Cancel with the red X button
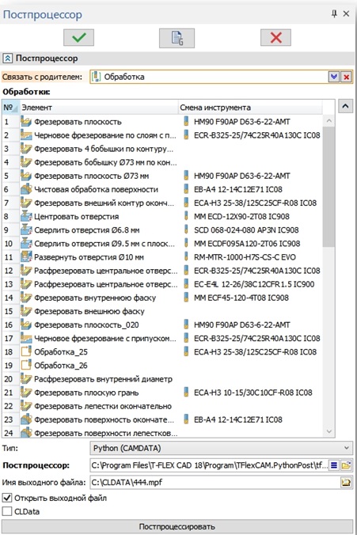Image resolution: width=357 pixels, height=535 pixels. 275,37
